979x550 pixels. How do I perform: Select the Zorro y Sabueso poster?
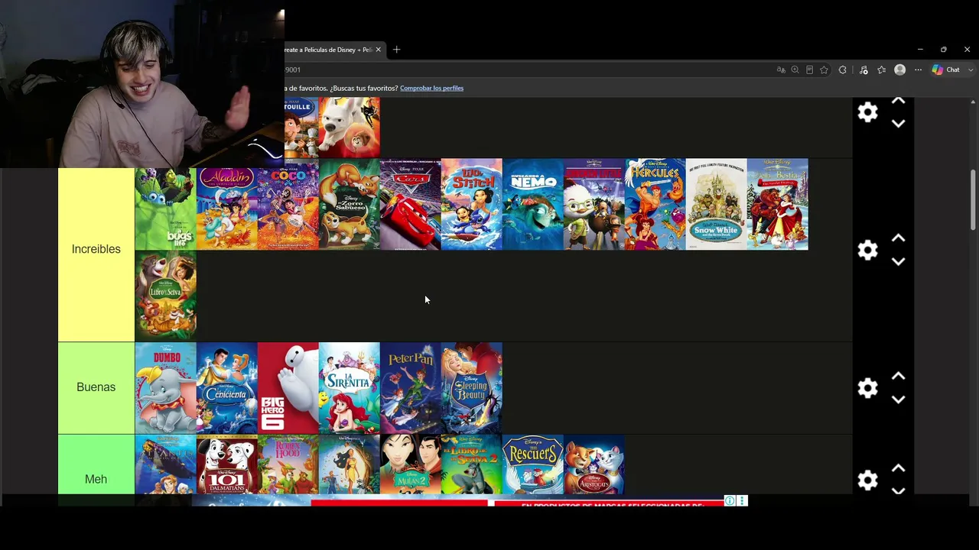tap(349, 204)
